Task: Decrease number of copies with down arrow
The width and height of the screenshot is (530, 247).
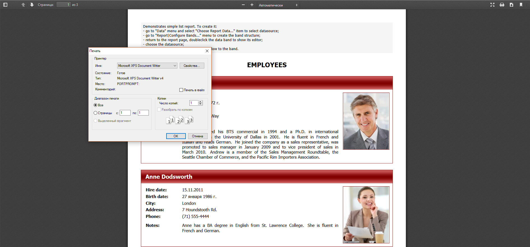Action: (200, 104)
